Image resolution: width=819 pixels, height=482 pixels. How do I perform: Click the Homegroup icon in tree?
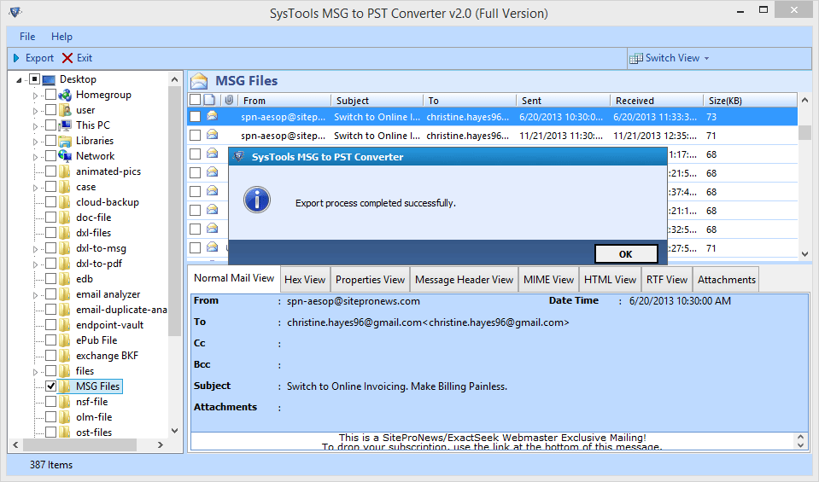point(65,95)
